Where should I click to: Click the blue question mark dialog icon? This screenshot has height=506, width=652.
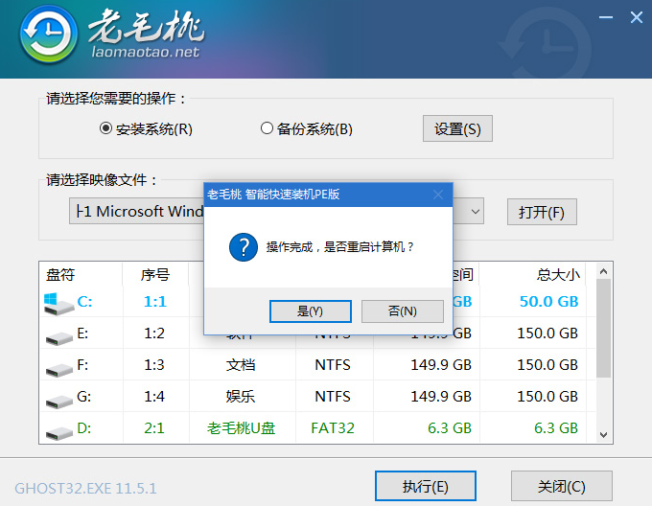click(x=243, y=246)
